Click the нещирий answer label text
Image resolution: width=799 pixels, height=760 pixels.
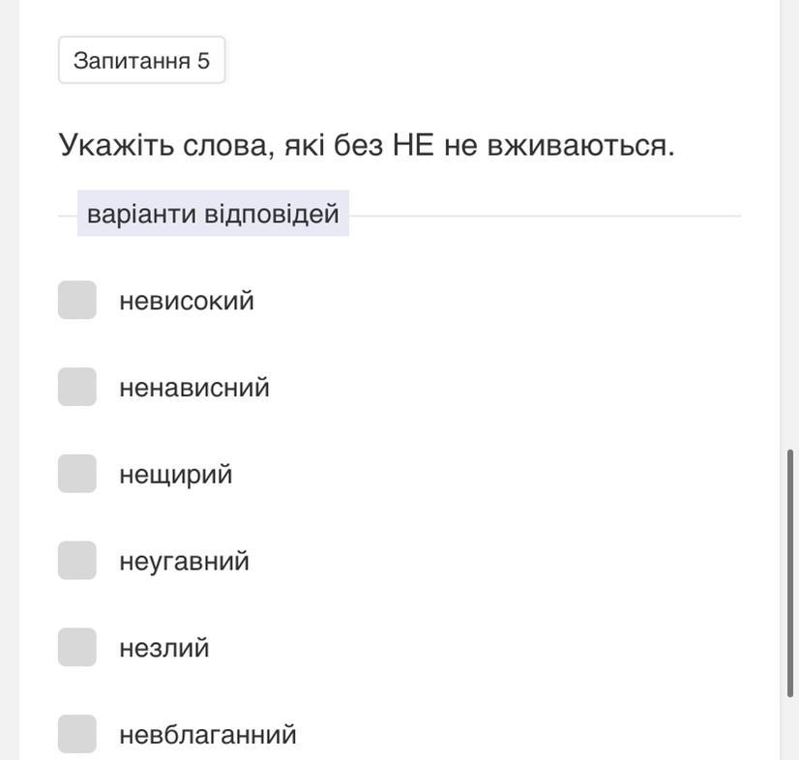click(176, 475)
